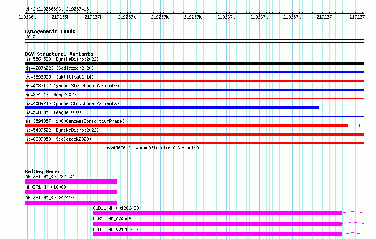Open gene GLB1L|NM_001286427 label

116,229
